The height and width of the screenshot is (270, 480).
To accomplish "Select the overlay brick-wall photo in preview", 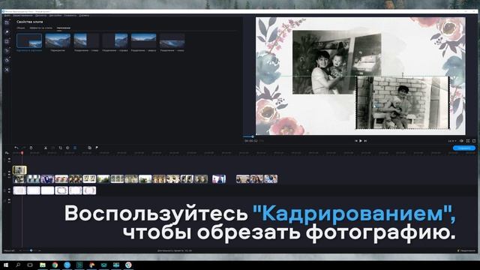I will click(x=403, y=103).
